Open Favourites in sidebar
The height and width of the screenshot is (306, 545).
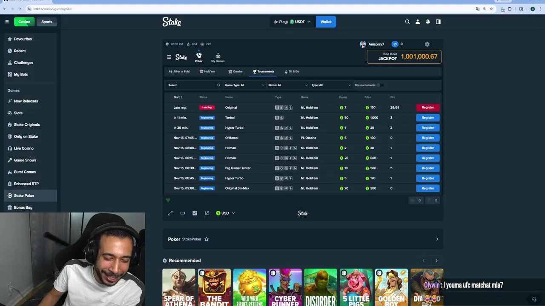[30, 39]
